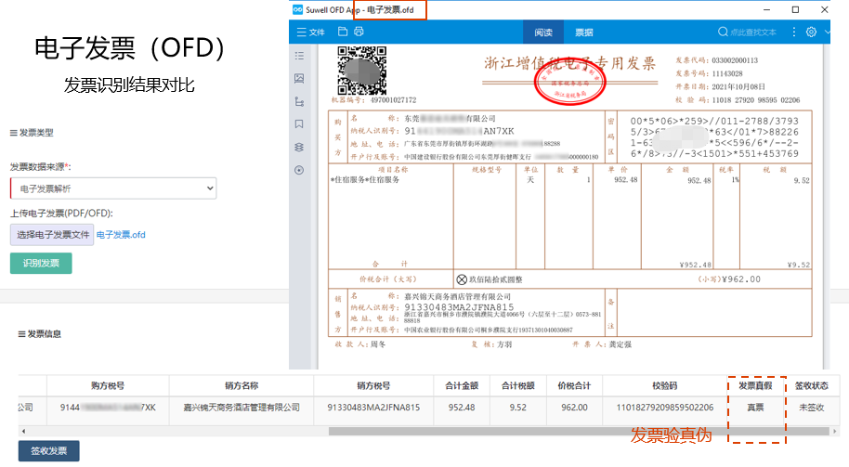
Task: Click the 发票类型 section header
Action: [x=32, y=133]
